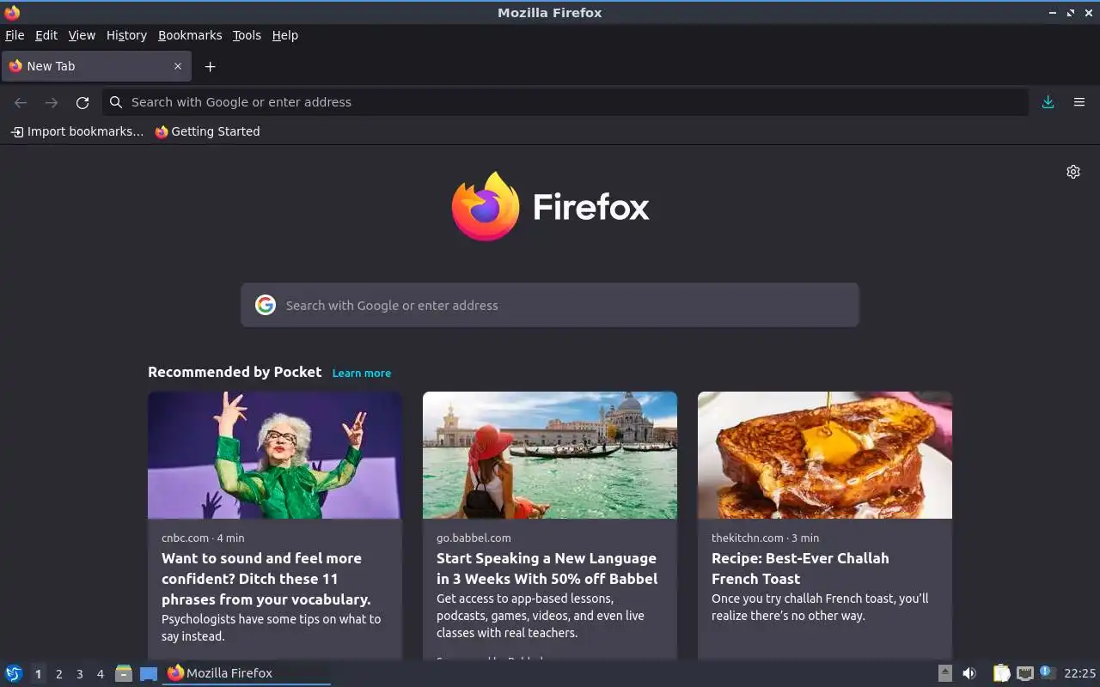
Task: Open the LXQt application menu
Action: (14, 673)
